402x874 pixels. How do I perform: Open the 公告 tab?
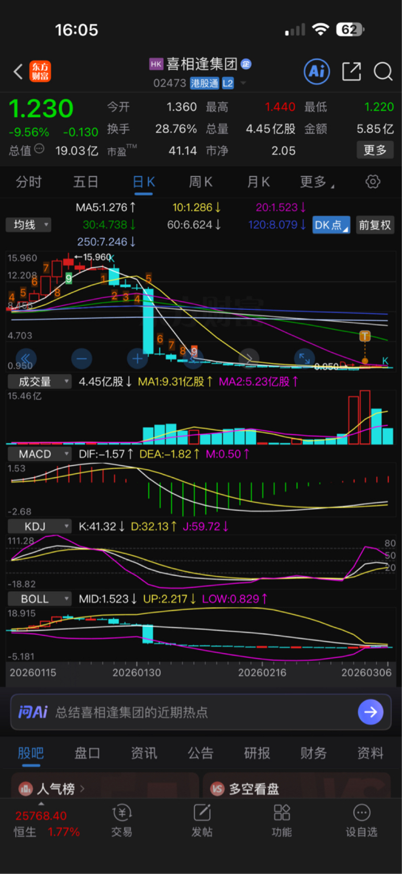(x=200, y=753)
